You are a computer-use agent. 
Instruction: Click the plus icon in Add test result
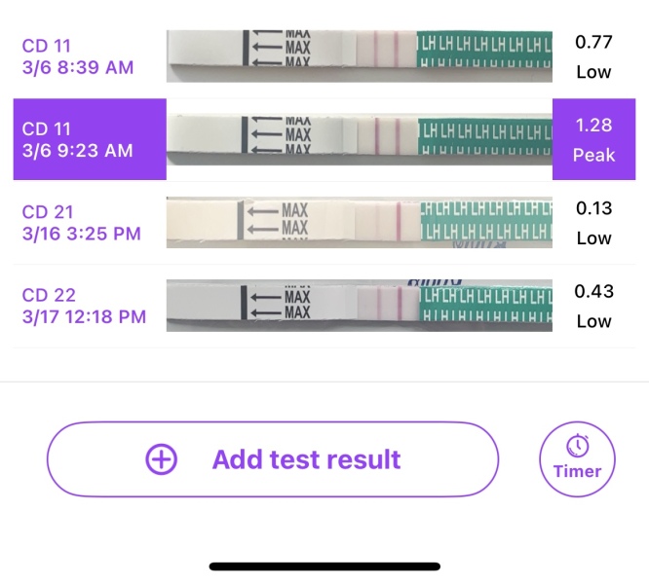point(161,459)
